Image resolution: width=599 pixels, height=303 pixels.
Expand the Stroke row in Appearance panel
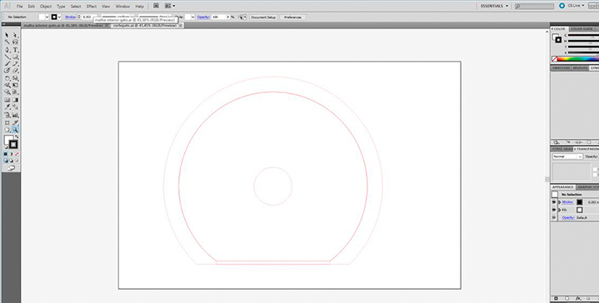[x=560, y=202]
